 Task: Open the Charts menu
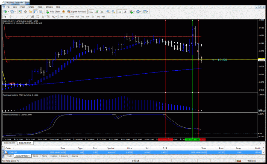point(31,7)
